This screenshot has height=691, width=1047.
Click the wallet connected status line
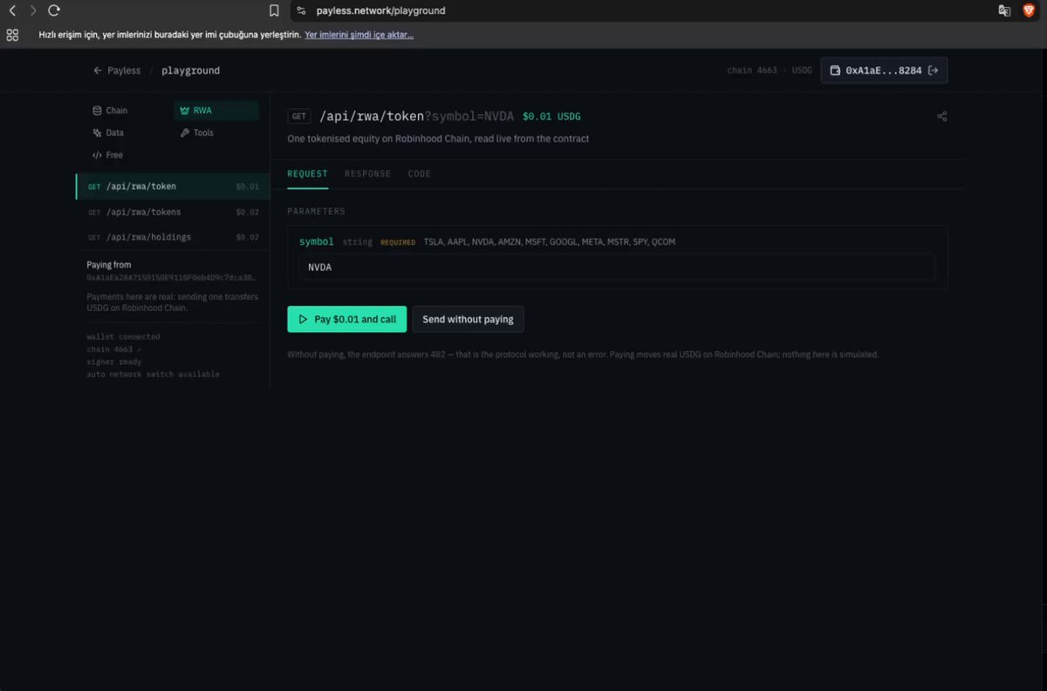(x=123, y=336)
